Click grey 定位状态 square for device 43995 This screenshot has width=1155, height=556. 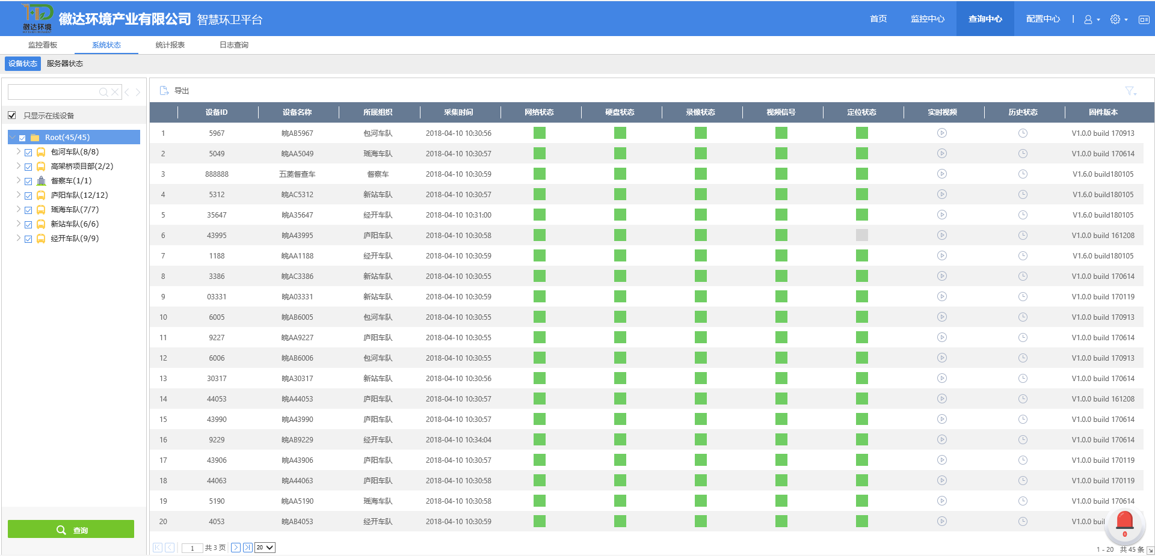pos(862,235)
